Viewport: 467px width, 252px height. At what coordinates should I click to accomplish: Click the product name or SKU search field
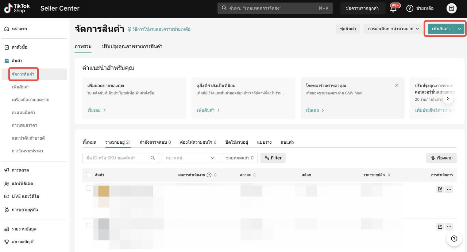(117, 158)
